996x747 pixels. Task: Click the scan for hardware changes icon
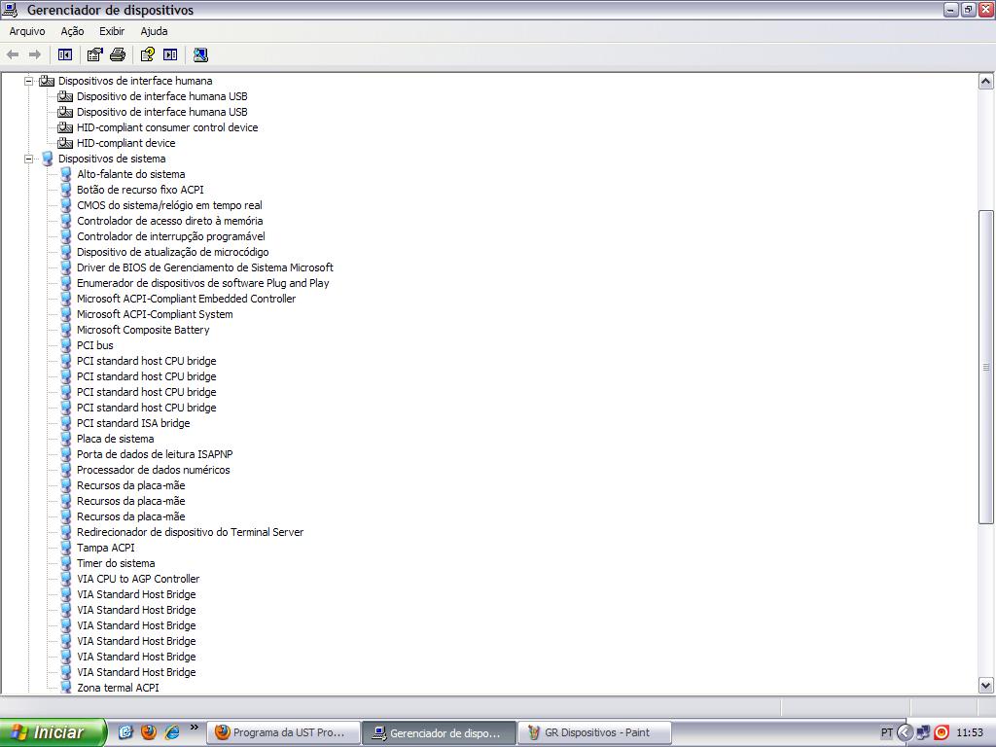coord(200,54)
